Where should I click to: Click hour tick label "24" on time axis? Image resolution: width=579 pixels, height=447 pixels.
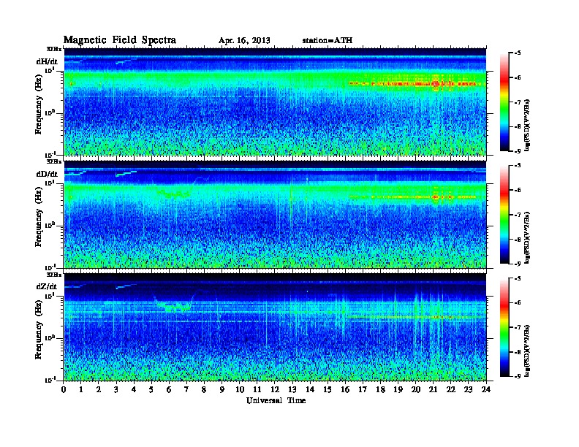coord(486,389)
